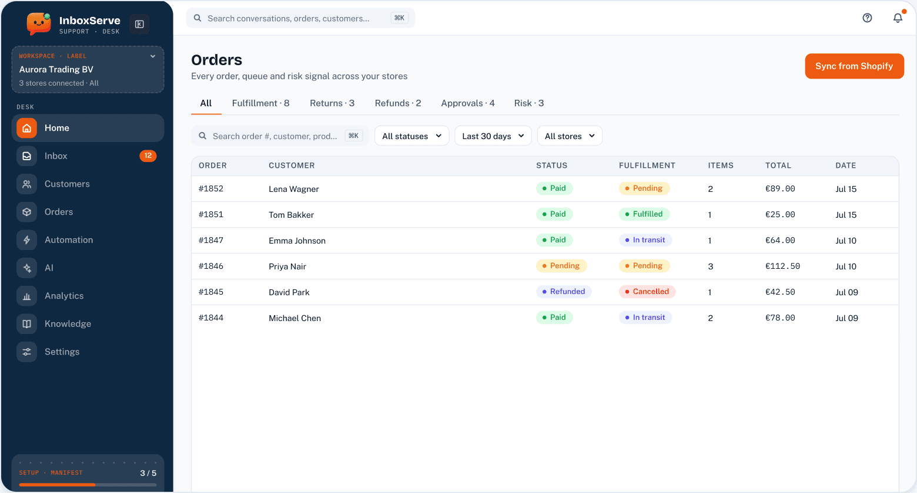Open the Last 30 days dropdown
The image size is (917, 493).
(x=493, y=136)
